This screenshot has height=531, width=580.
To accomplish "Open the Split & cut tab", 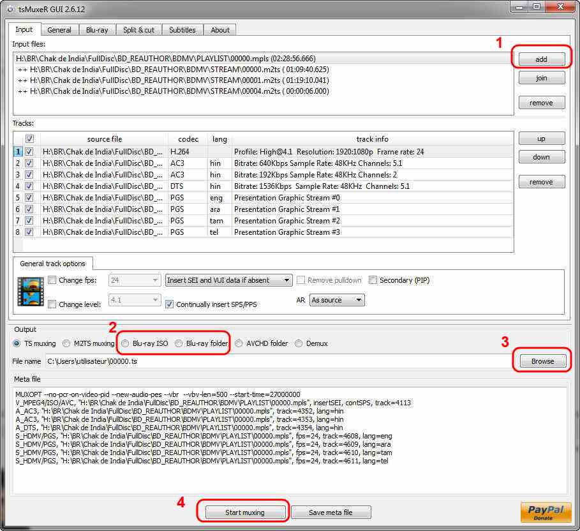I will tap(138, 30).
